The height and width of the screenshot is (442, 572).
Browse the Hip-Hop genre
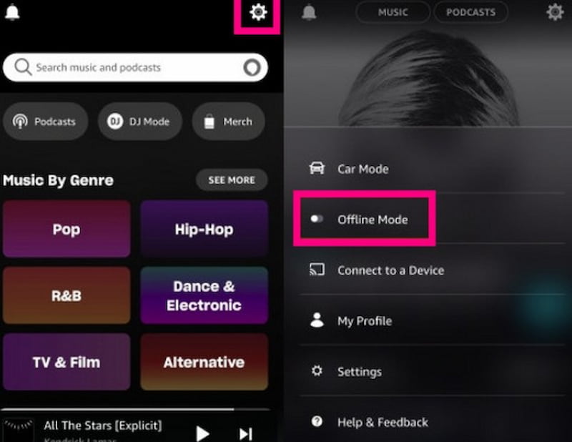204,229
